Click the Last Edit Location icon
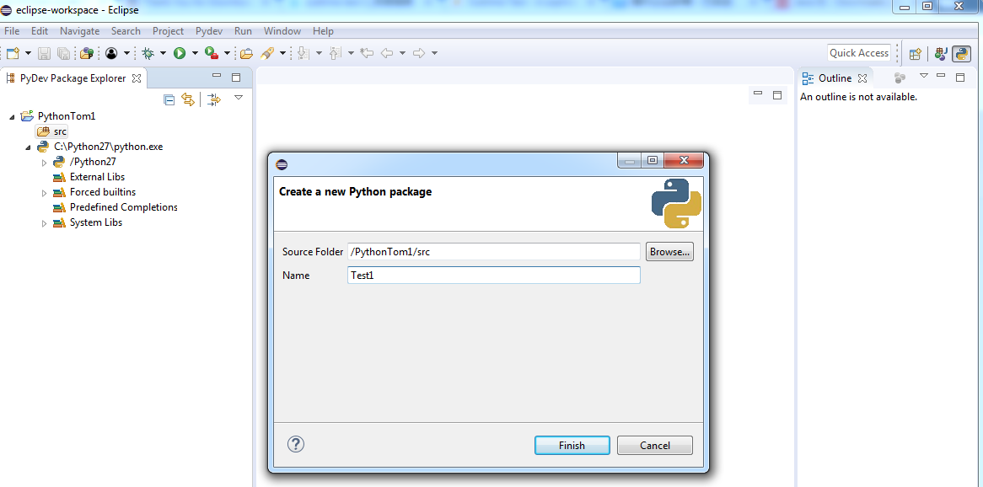Screen dimensions: 983x487 click(368, 53)
